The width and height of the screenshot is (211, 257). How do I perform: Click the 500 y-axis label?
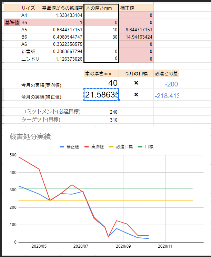13,155
